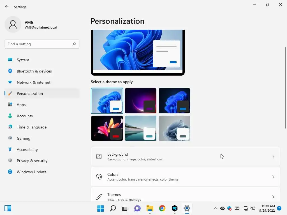The width and height of the screenshot is (287, 215).
Task: Click the vertical scrollbar on the right
Action: pos(286,88)
